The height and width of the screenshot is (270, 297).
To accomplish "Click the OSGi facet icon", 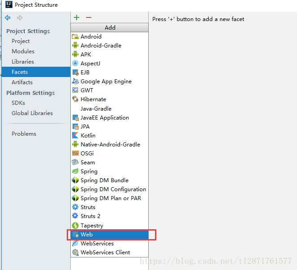I will click(x=75, y=154).
